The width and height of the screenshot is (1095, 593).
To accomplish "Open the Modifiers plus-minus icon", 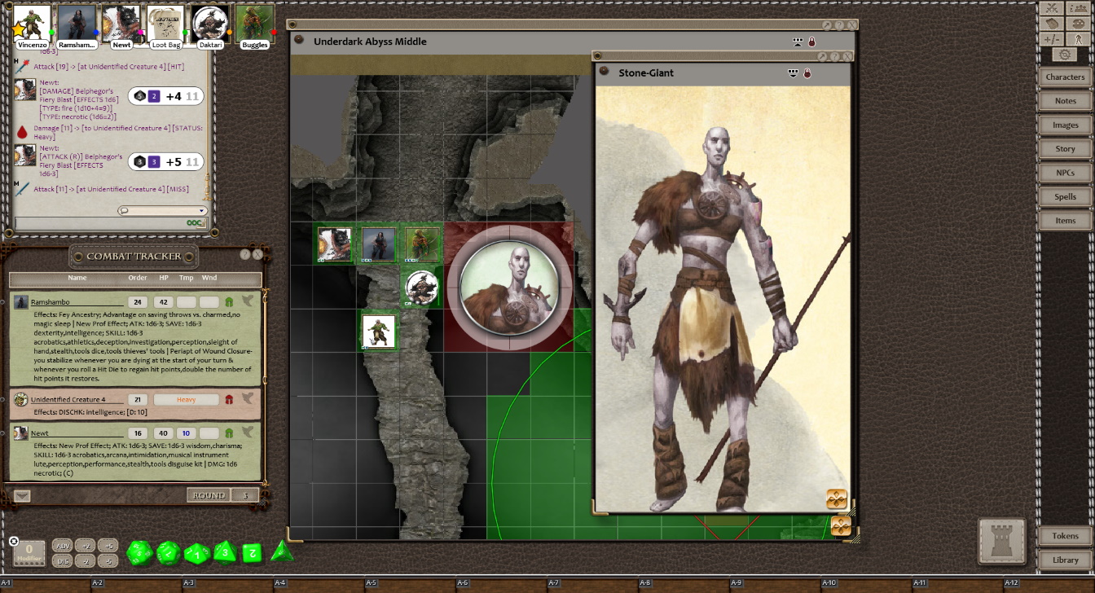I will tap(1053, 39).
